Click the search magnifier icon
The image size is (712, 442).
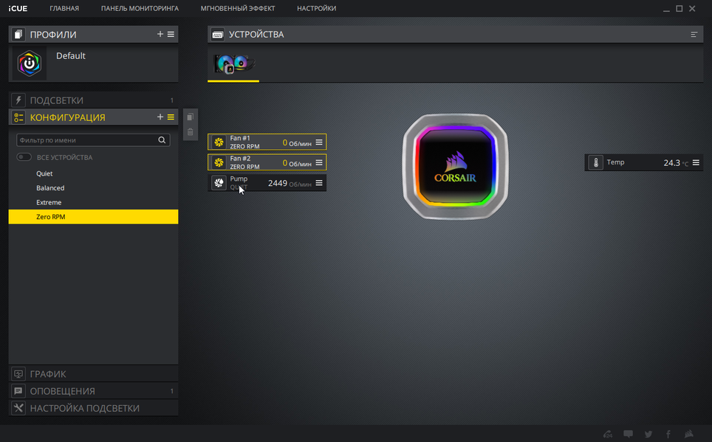click(x=162, y=140)
